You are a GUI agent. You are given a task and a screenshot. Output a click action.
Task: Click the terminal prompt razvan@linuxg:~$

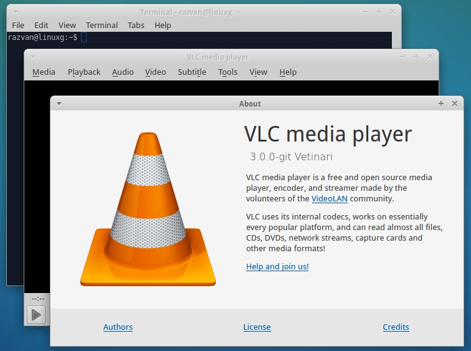tap(42, 37)
